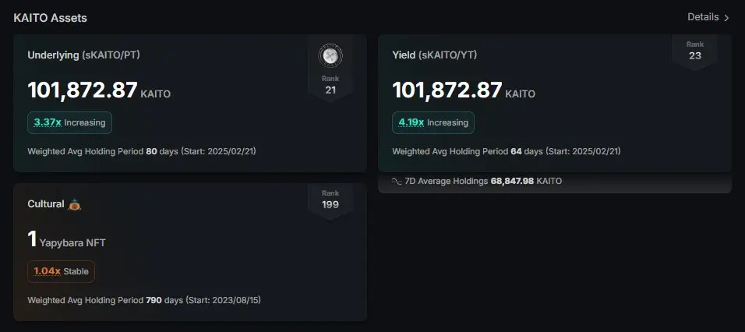The image size is (745, 332).
Task: Expand details using the chevron arrow
Action: 726,17
